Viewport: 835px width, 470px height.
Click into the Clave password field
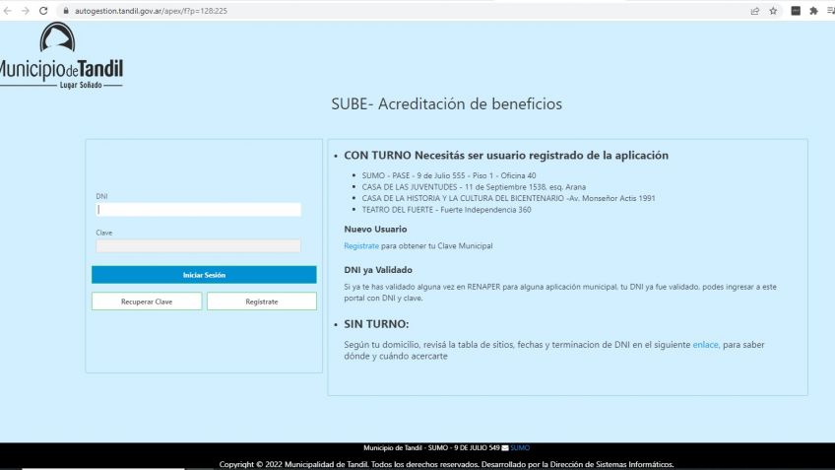pos(198,245)
